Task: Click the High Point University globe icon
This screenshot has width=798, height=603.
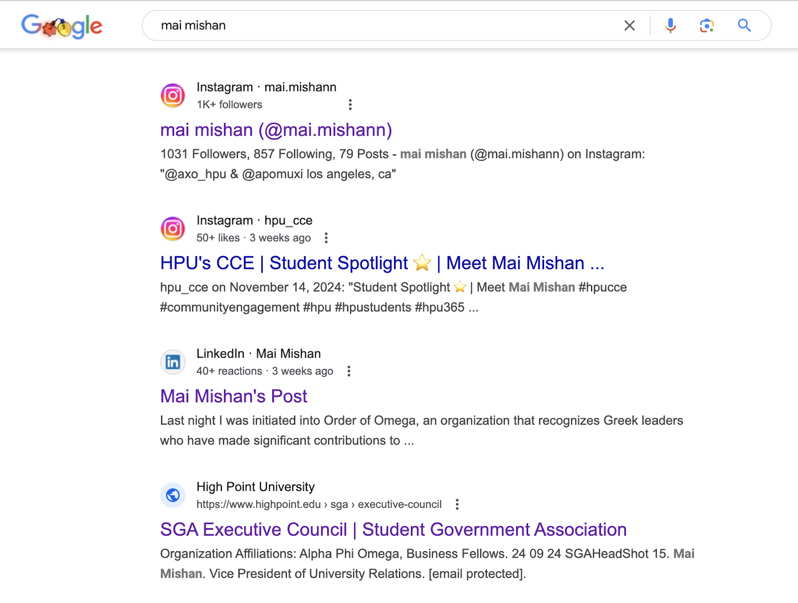Action: coord(173,495)
